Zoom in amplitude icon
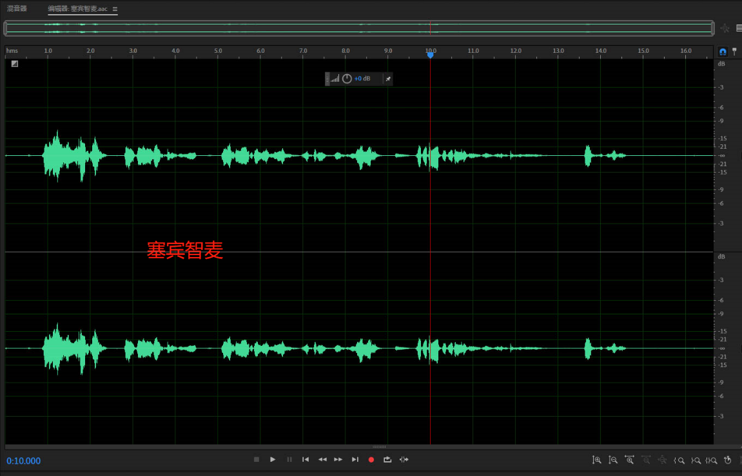The image size is (742, 476). [x=597, y=460]
